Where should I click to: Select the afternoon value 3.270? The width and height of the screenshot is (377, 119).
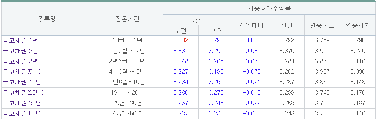point(216,92)
